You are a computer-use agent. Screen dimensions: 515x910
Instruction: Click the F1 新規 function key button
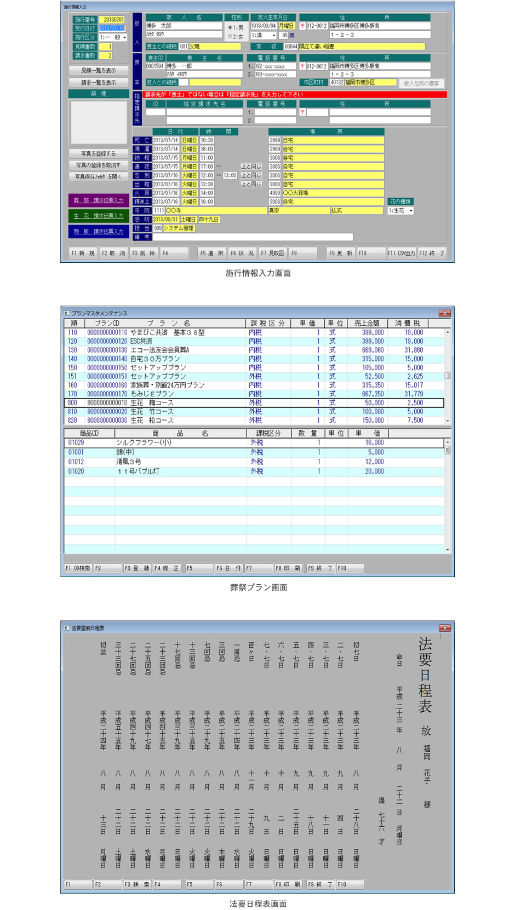(x=83, y=253)
